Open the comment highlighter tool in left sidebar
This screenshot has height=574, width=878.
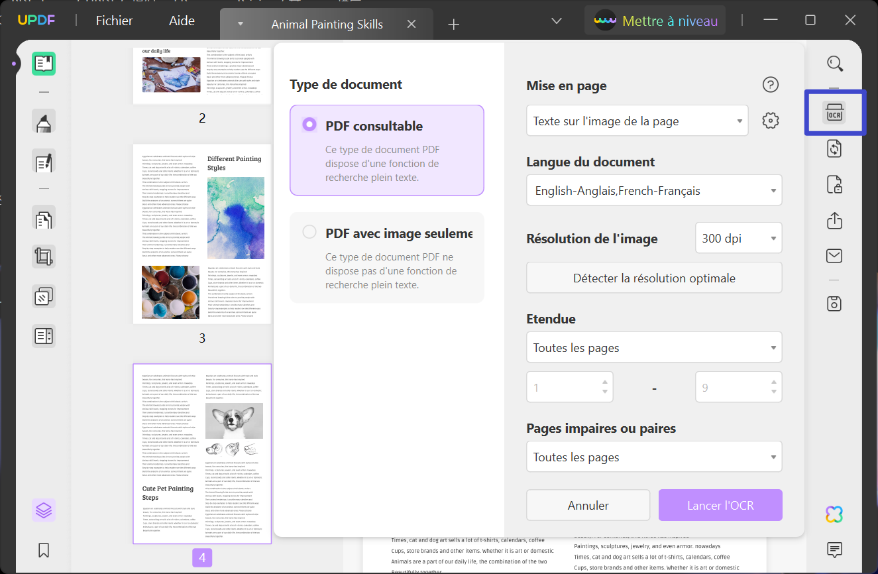44,122
